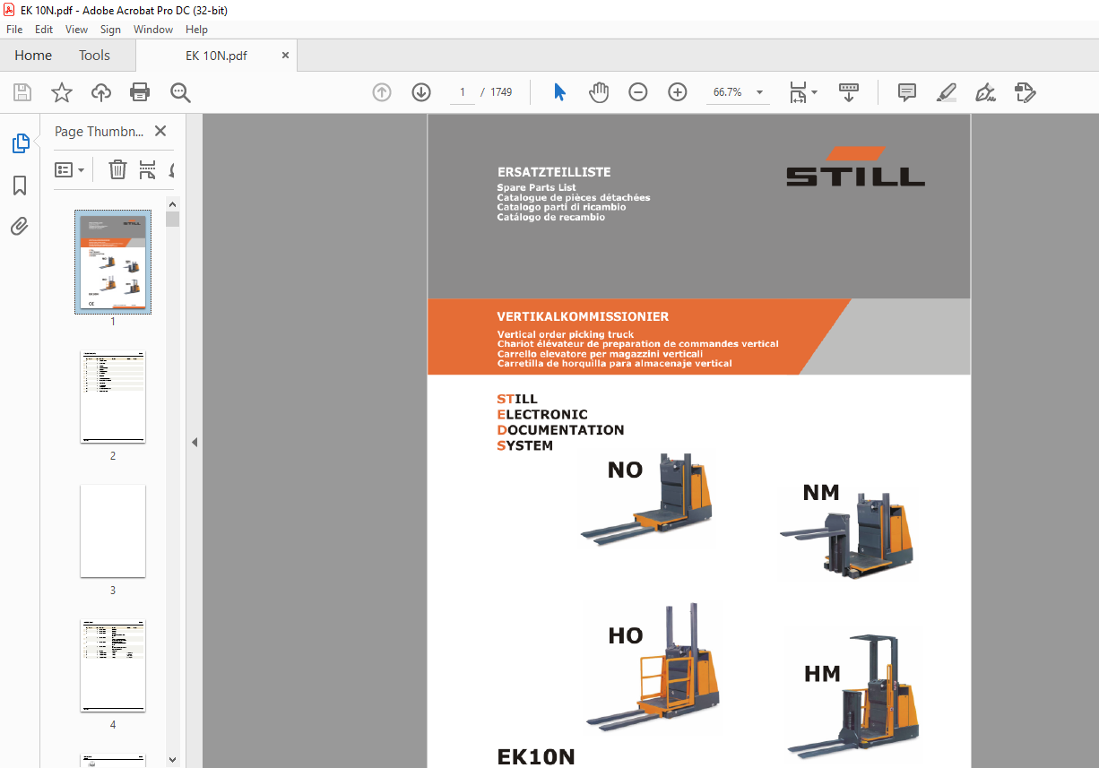The image size is (1099, 768).
Task: Switch to the Home tab
Action: click(x=33, y=56)
